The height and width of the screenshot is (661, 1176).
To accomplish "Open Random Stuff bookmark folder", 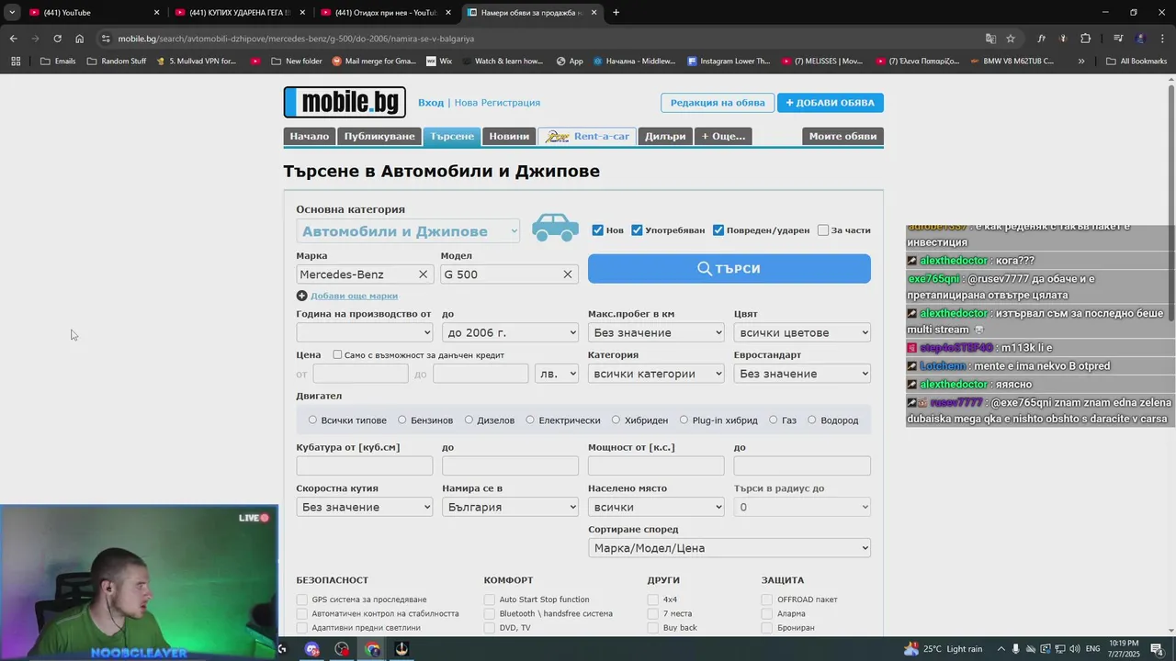I will [116, 62].
